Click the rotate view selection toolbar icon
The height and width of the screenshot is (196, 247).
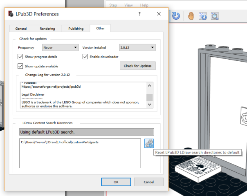(x=202, y=16)
